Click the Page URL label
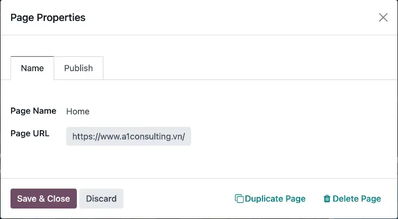Screen dimensions: 398x219 30,133
